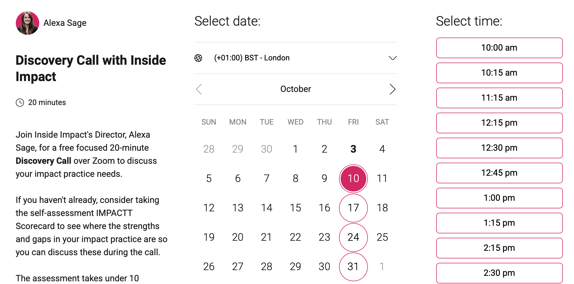Click the globe icon beside the timezone
The image size is (574, 284).
198,58
